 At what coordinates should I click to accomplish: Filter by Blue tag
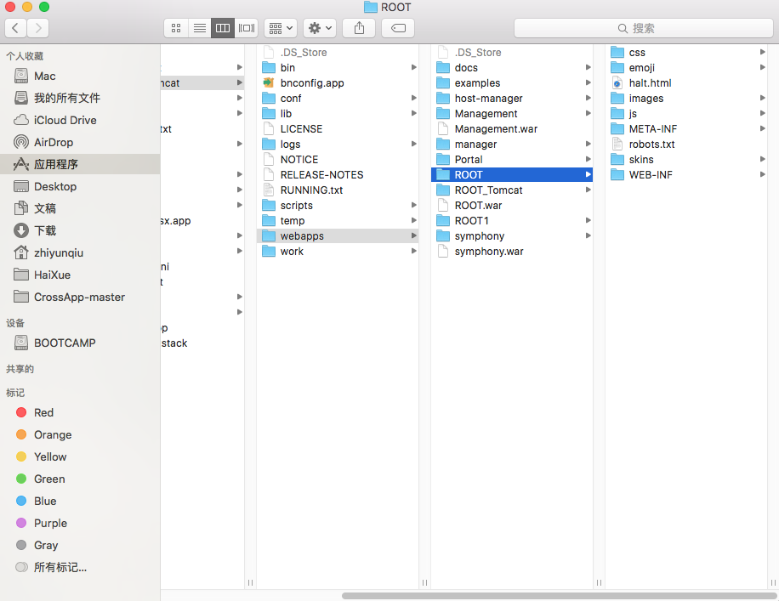pyautogui.click(x=80, y=502)
